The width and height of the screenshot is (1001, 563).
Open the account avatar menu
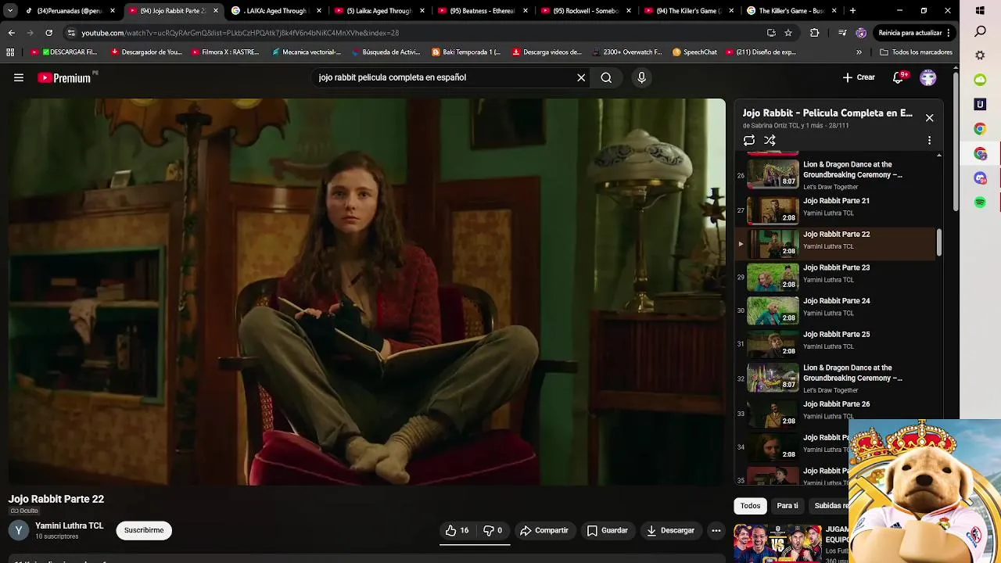[x=928, y=77]
